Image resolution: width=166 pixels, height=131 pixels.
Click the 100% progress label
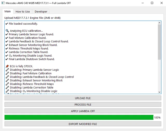click(157, 117)
